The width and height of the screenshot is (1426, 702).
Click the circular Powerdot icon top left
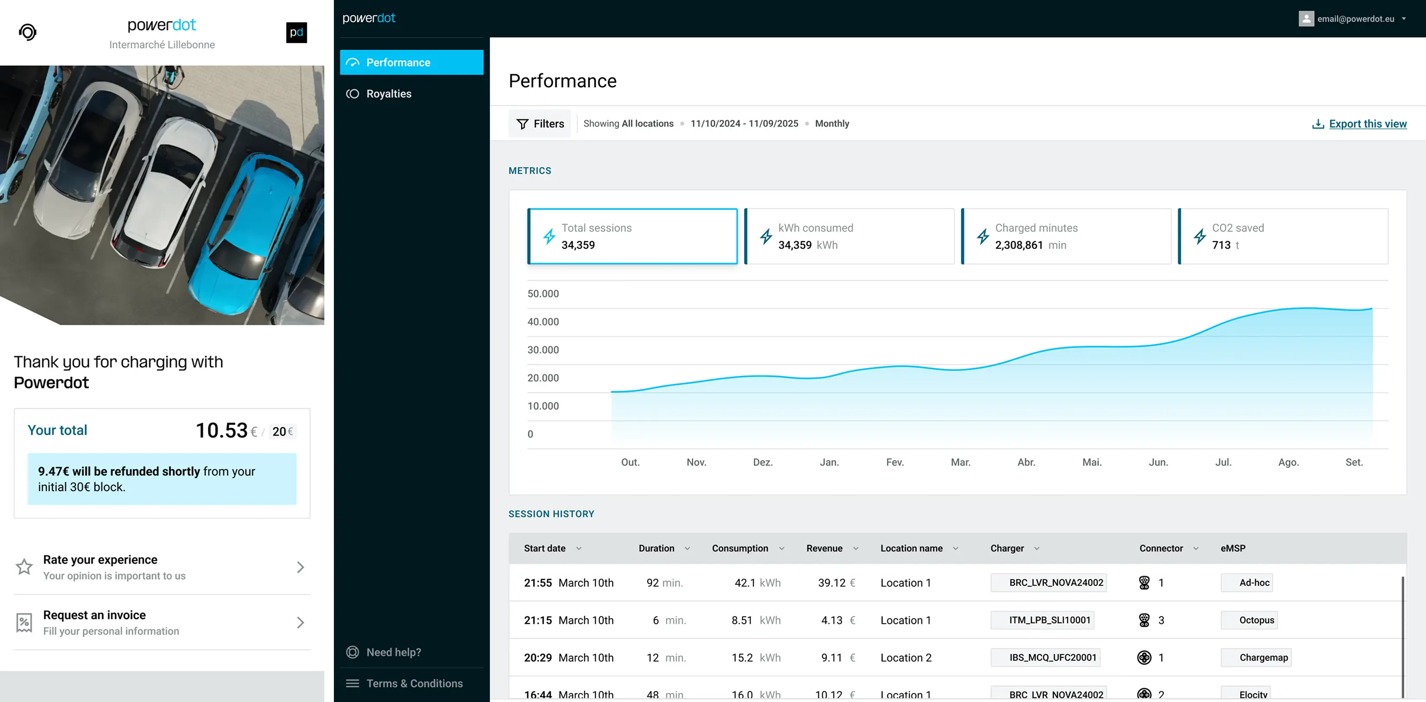coord(28,32)
